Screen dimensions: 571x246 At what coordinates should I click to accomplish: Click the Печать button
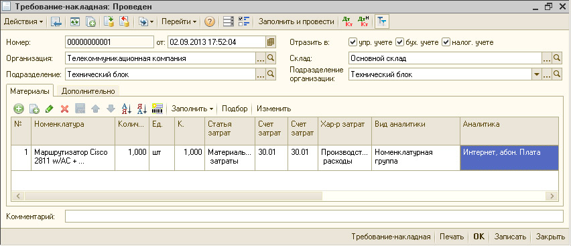[x=452, y=237]
